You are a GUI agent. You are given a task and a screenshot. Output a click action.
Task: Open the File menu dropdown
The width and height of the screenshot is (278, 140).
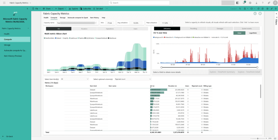pyautogui.click(x=37, y=8)
